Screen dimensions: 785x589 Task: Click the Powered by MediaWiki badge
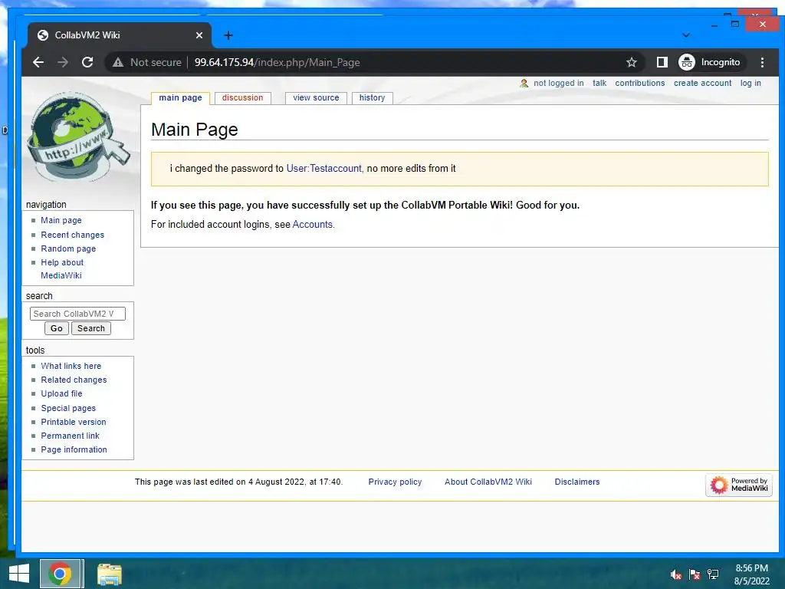739,485
